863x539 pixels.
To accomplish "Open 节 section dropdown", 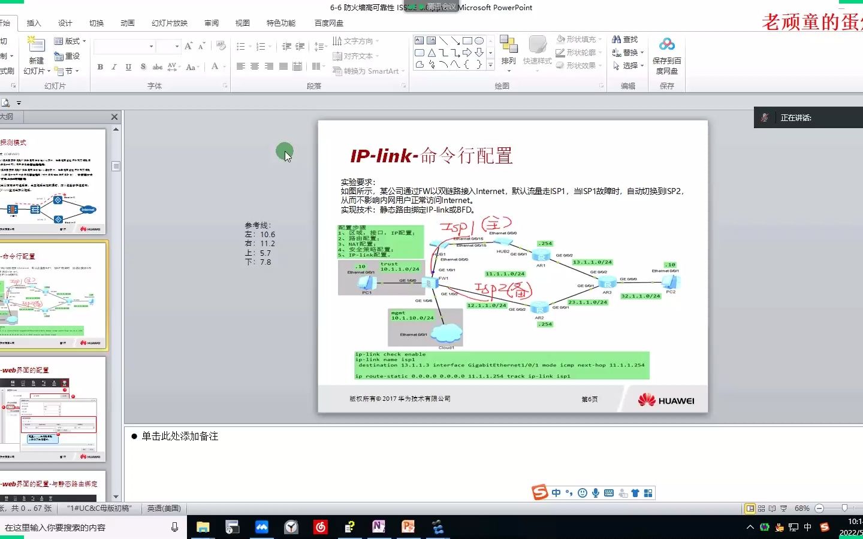I will click(66, 71).
